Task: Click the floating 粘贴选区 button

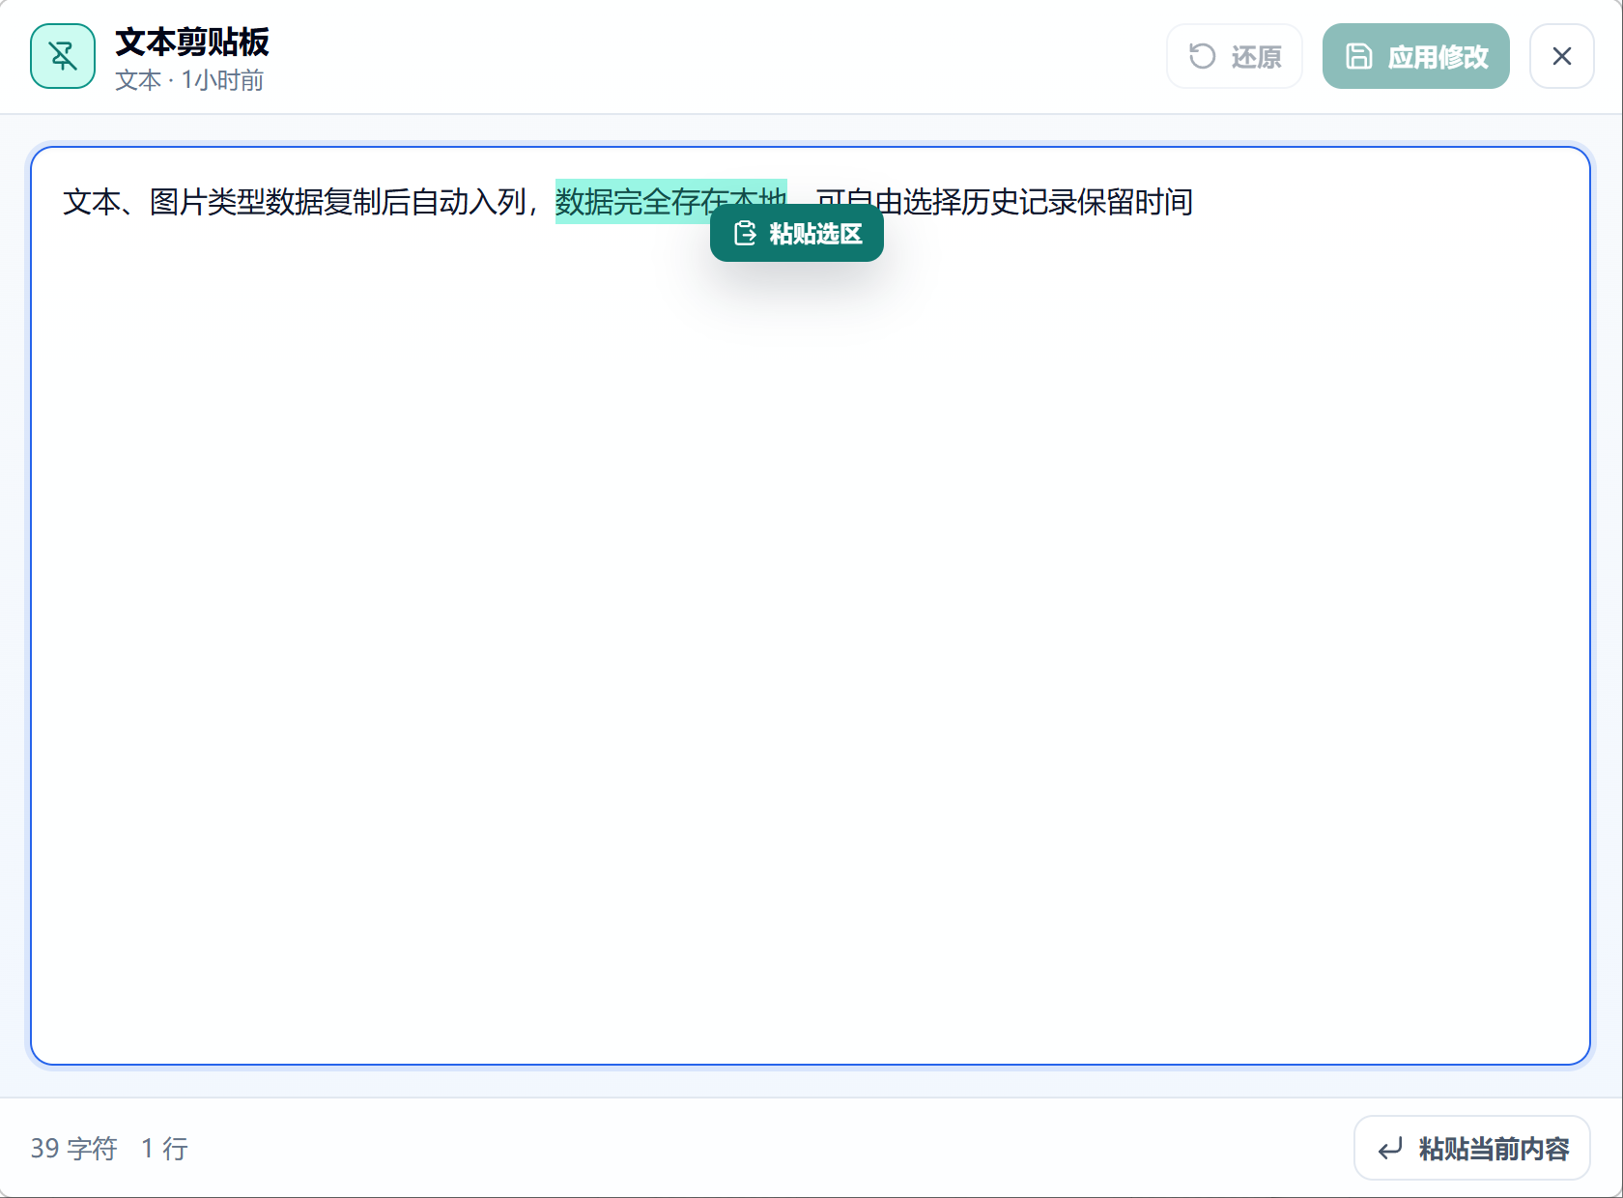Action: click(x=796, y=233)
